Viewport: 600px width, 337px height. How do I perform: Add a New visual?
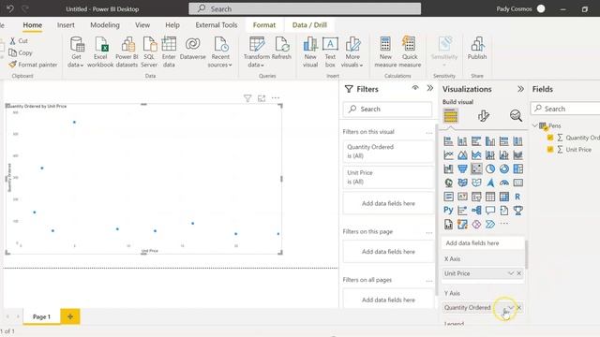pos(310,52)
